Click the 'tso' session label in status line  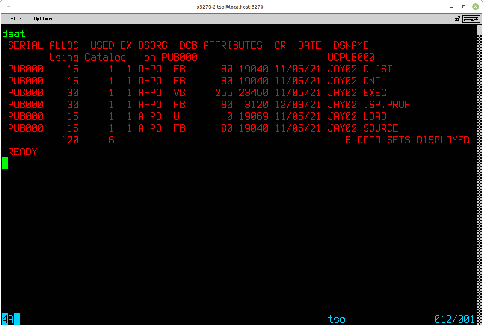[x=336, y=319]
